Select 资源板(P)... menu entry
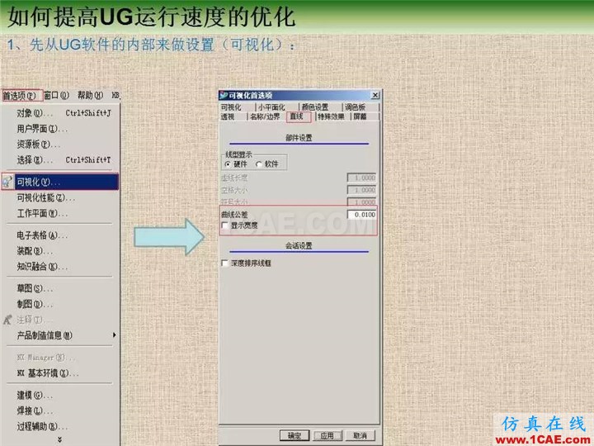This screenshot has height=446, width=594. pyautogui.click(x=38, y=145)
